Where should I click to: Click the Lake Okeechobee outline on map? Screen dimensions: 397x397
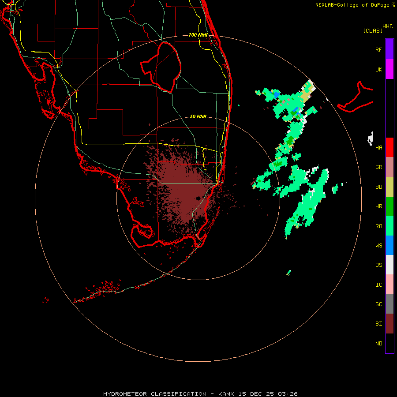point(161,67)
